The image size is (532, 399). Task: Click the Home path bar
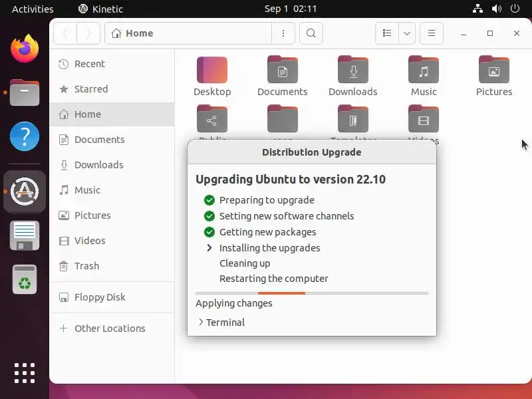click(x=188, y=33)
